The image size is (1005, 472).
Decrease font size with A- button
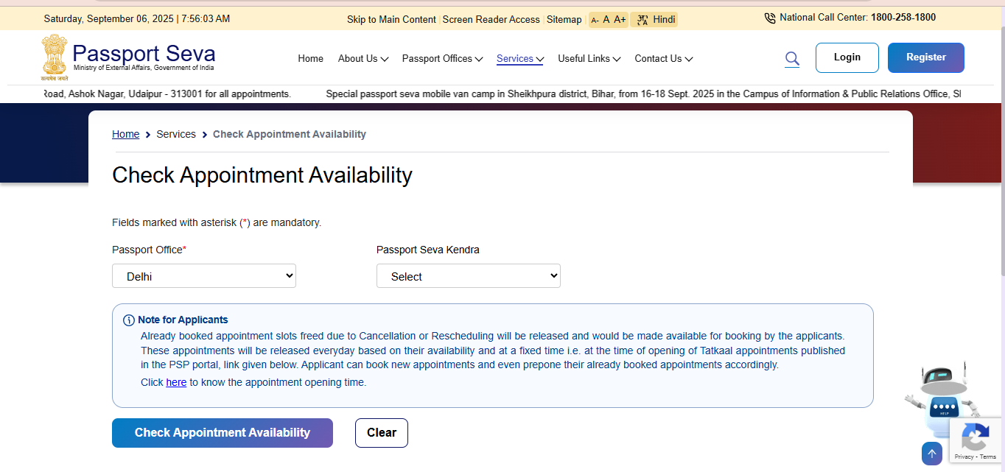coord(595,20)
